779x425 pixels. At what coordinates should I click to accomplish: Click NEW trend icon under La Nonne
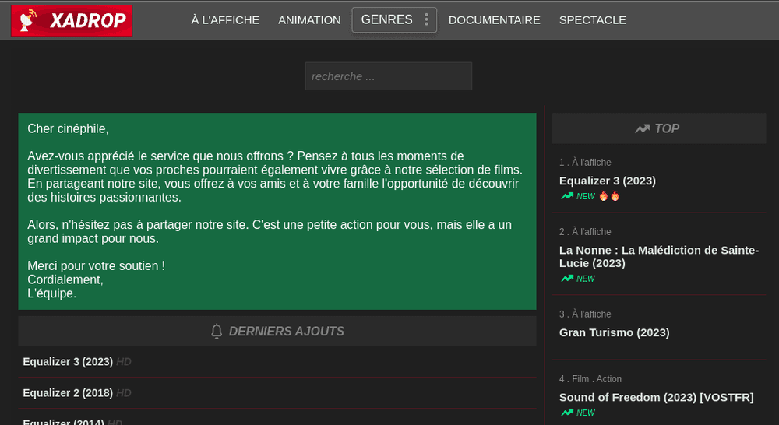tap(567, 279)
